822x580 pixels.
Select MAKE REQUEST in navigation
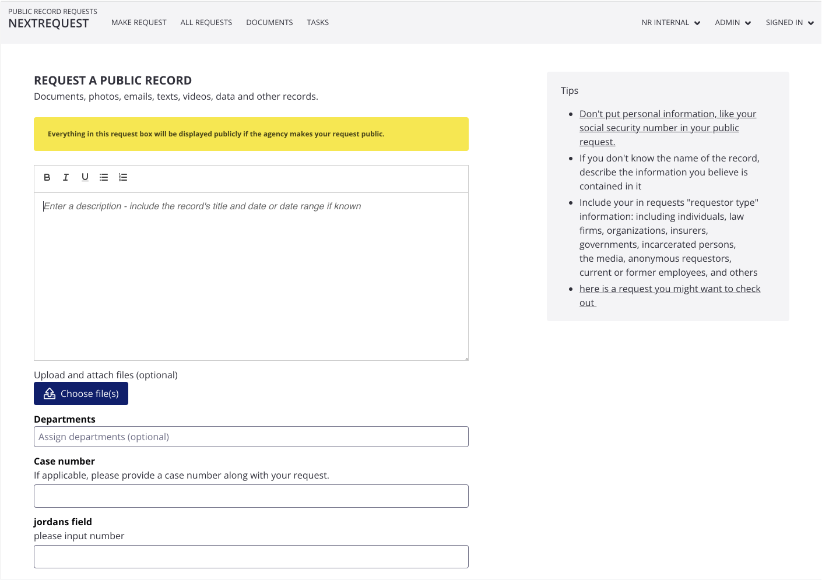(x=139, y=22)
